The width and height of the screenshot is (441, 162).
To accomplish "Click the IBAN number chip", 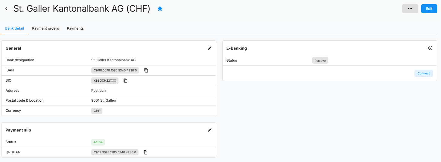I will tap(115, 71).
